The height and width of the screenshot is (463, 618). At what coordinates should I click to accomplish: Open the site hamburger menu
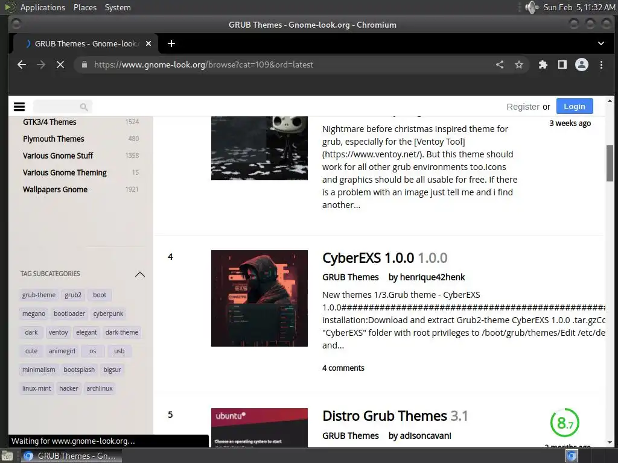[x=19, y=107]
